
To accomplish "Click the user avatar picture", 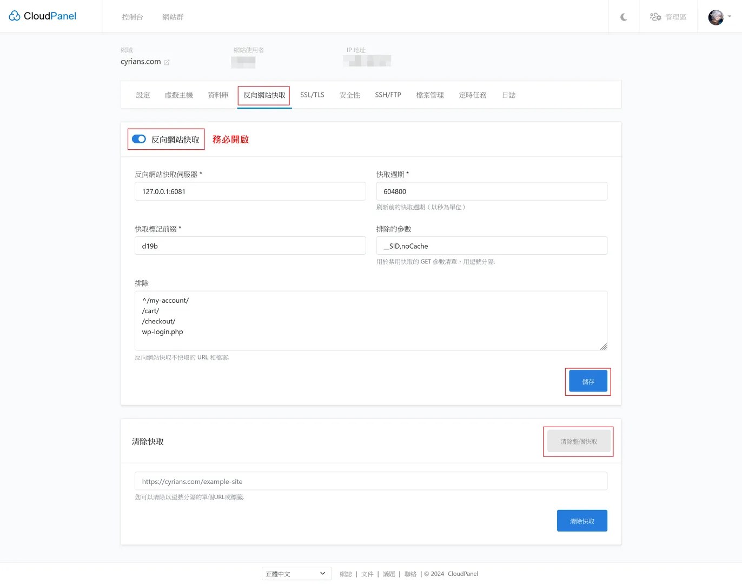I will click(x=716, y=17).
